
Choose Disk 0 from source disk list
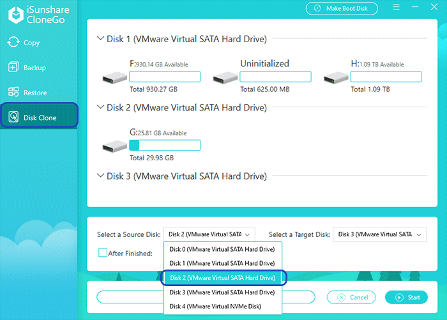point(222,249)
